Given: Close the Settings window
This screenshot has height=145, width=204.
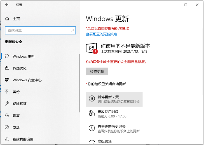Looking at the screenshot, I should [197, 5].
